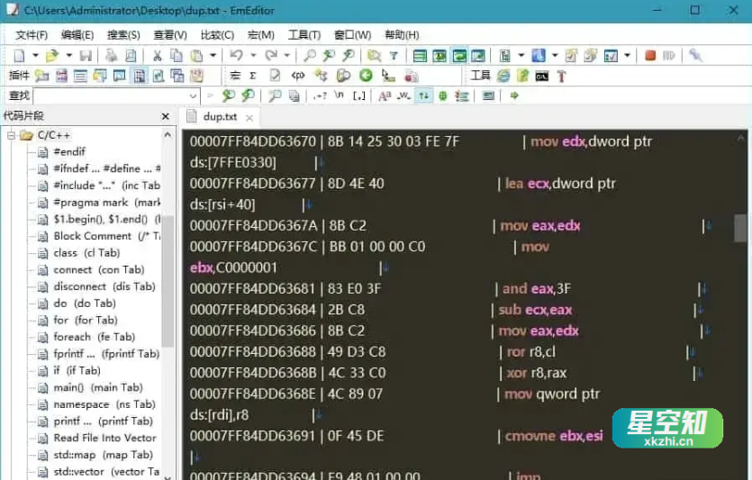752x480 pixels.
Task: Close the 代码片段 snippets panel
Action: click(166, 116)
